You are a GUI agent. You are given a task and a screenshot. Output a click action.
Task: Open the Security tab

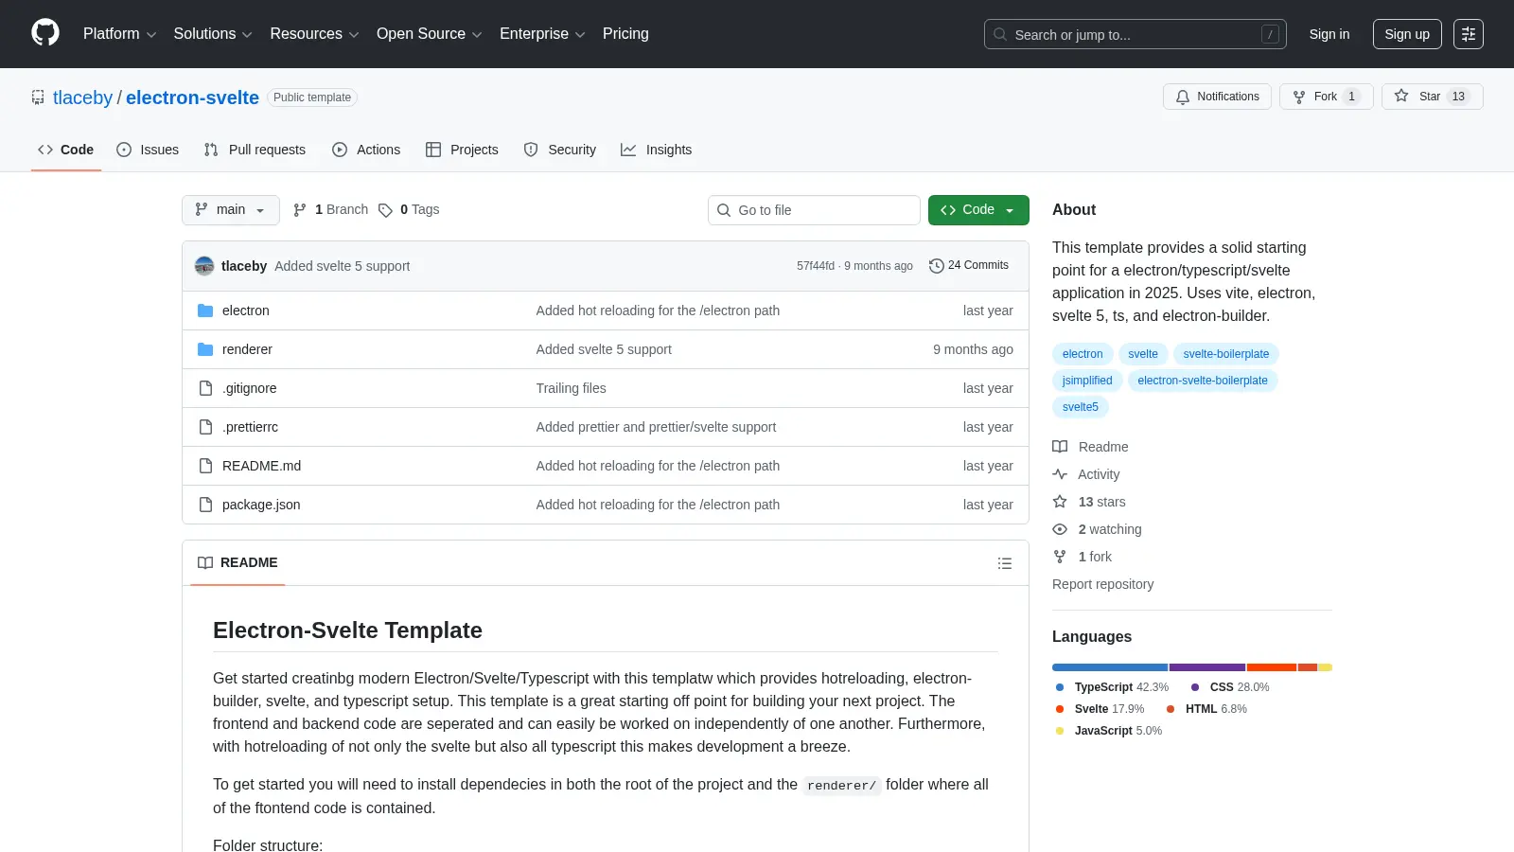coord(560,150)
